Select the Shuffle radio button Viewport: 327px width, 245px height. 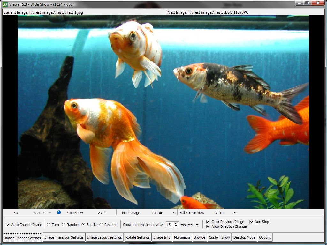83,225
